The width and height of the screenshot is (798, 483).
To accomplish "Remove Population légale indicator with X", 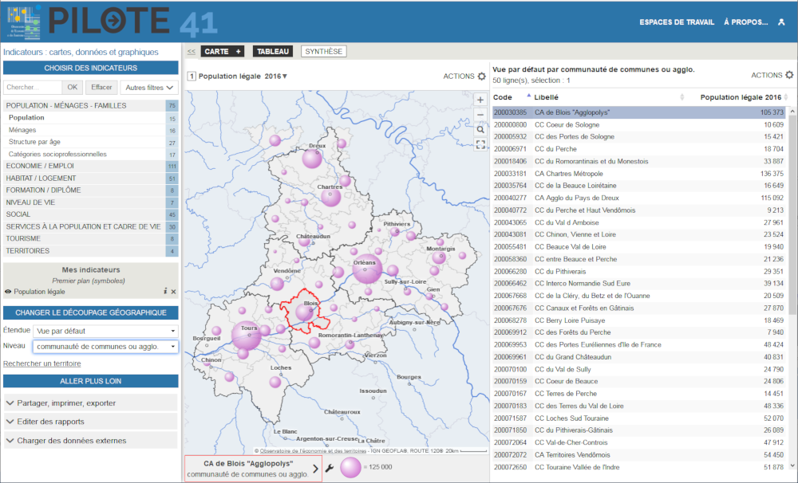I will [173, 292].
